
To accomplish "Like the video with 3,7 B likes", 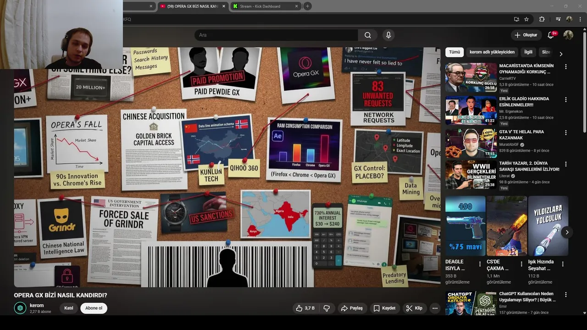I will coord(306,308).
